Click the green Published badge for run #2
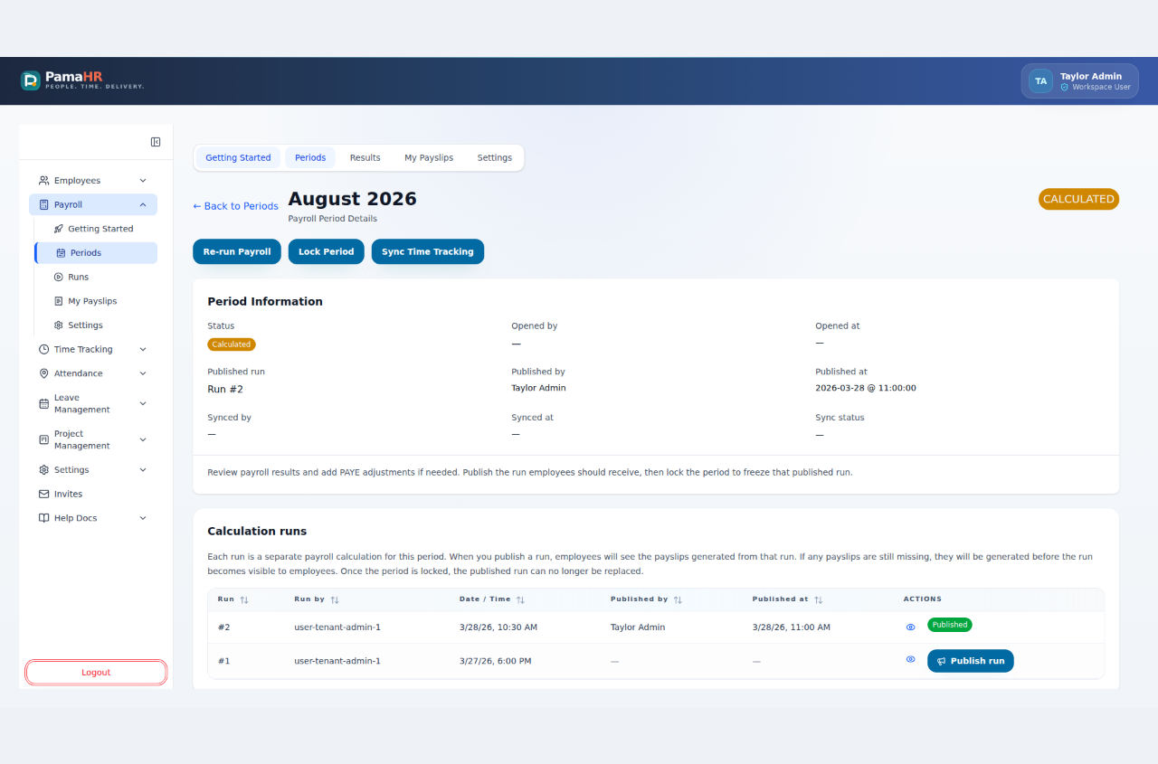The height and width of the screenshot is (764, 1158). coord(950,625)
